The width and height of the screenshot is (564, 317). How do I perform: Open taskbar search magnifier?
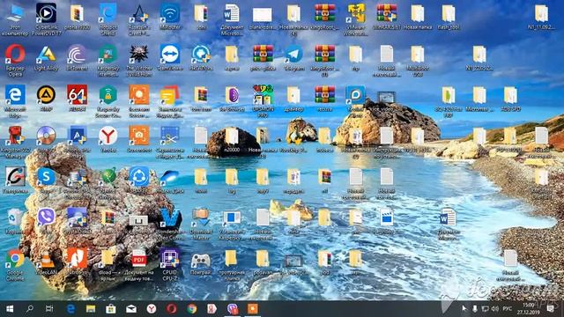click(x=30, y=309)
